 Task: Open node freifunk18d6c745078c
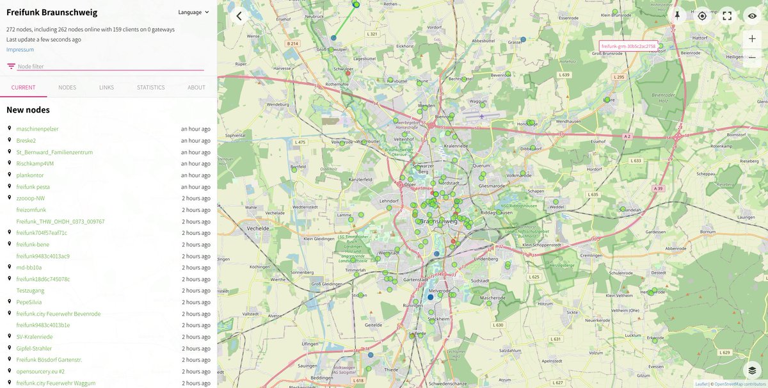(44, 279)
